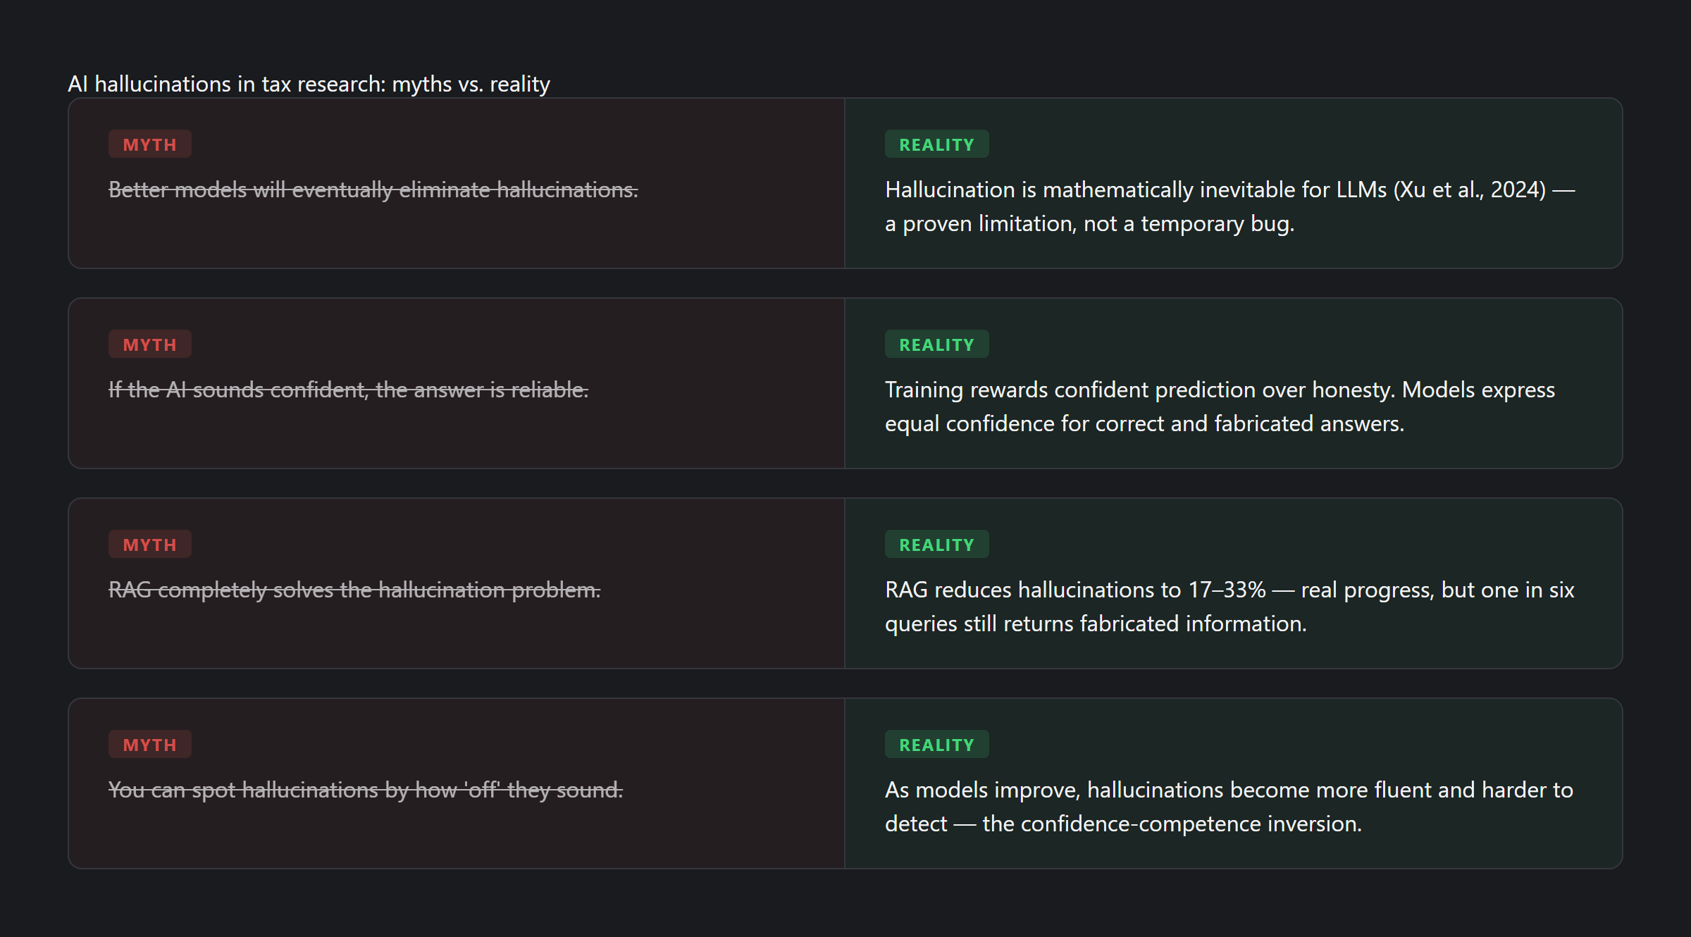Click the first REALITY badge
The height and width of the screenshot is (937, 1691).
[936, 144]
